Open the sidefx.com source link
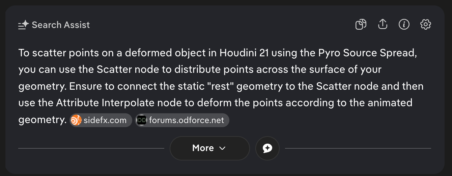 point(105,120)
